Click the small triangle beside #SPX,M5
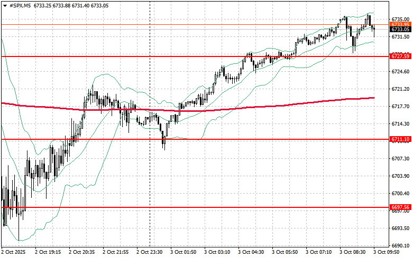Screen dimensions: 413x258 pyautogui.click(x=4, y=5)
